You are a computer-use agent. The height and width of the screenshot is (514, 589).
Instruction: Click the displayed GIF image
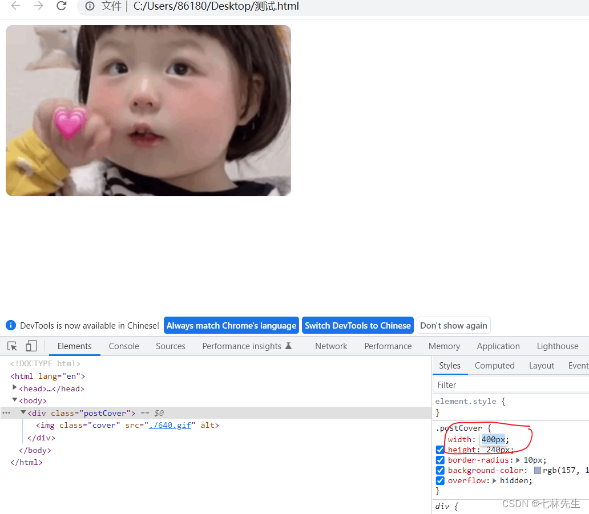[148, 110]
